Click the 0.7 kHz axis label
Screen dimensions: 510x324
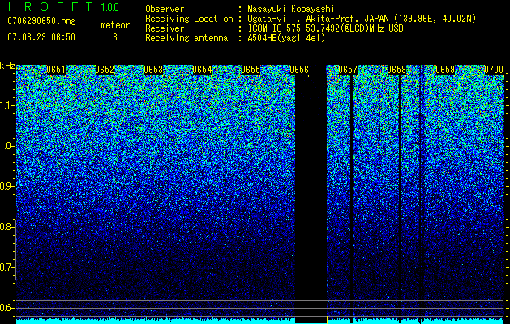[6, 267]
